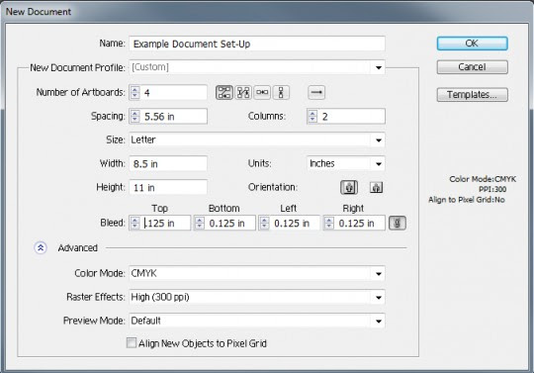Viewport: 534px width, 373px height.
Task: Click the 'PPI:300' summary text
Action: pyautogui.click(x=492, y=189)
